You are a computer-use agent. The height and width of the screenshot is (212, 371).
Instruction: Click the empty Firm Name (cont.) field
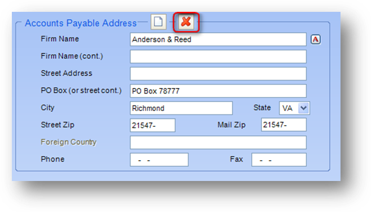point(218,56)
